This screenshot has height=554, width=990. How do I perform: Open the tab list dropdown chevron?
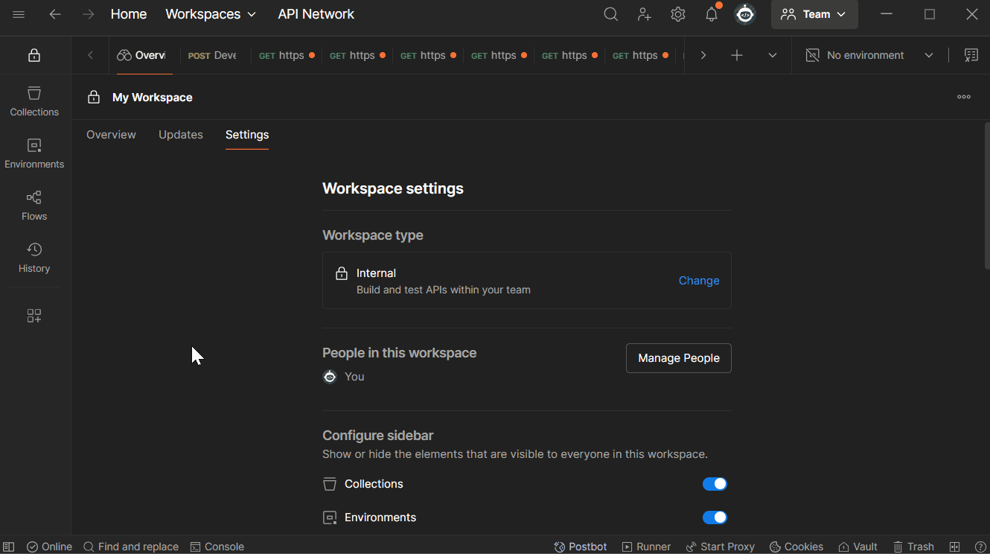click(773, 55)
